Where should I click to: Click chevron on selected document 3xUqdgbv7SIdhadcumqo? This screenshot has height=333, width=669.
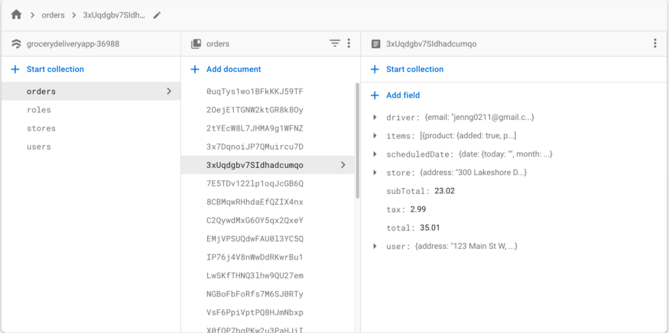click(343, 165)
